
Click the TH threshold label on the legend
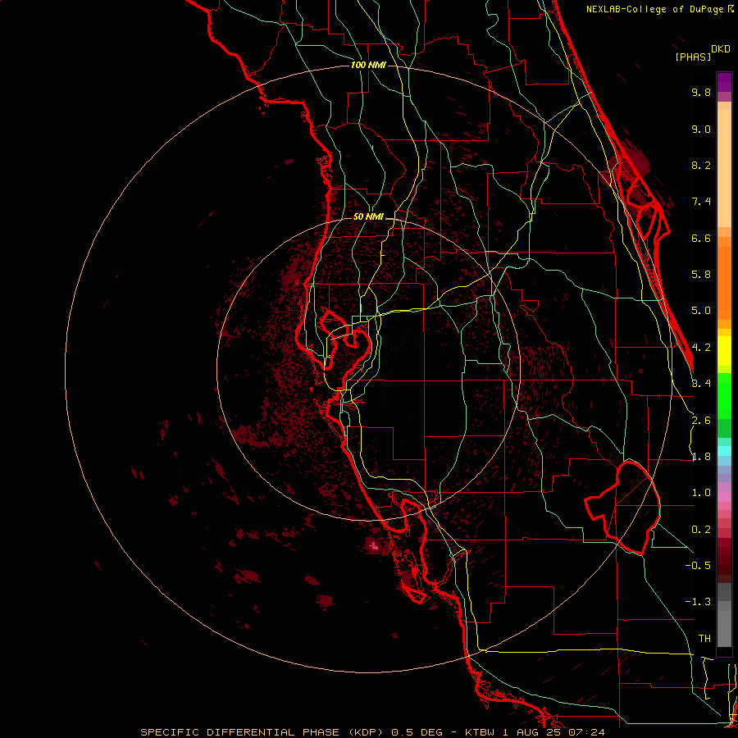coord(704,639)
